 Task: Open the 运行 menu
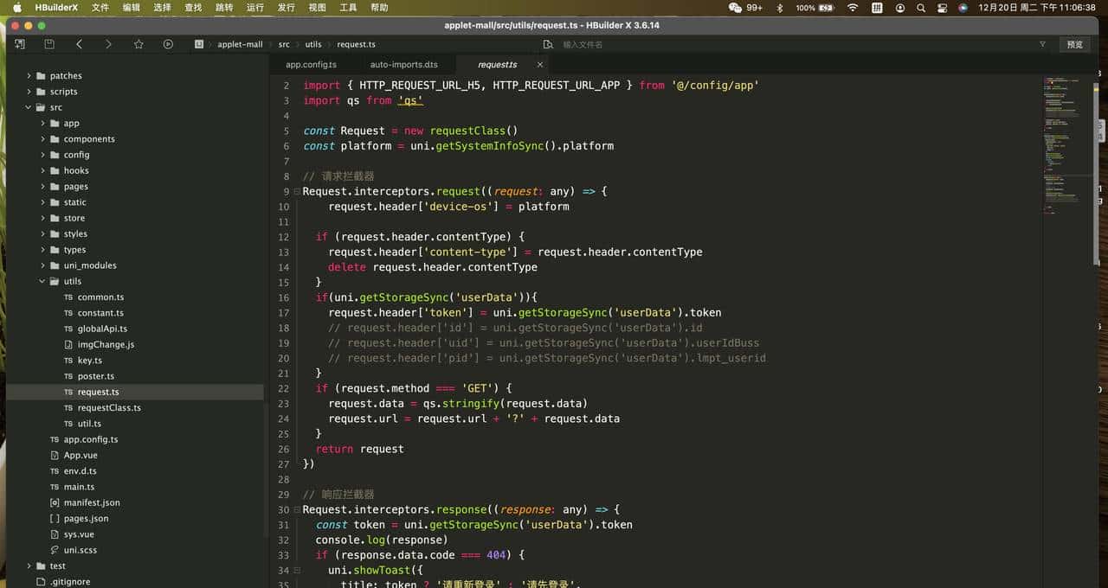pyautogui.click(x=254, y=8)
